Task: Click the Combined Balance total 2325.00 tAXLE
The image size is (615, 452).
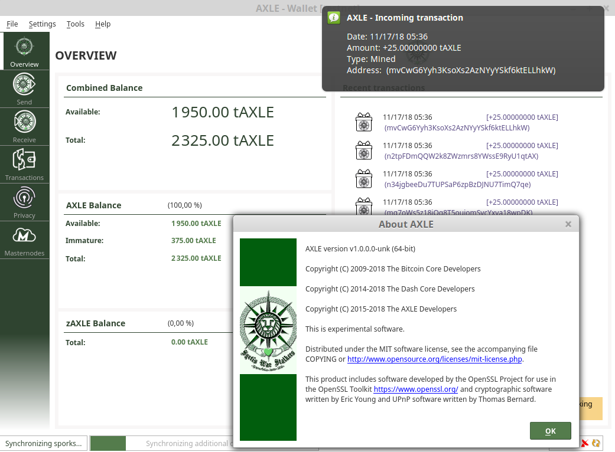Action: pos(223,140)
